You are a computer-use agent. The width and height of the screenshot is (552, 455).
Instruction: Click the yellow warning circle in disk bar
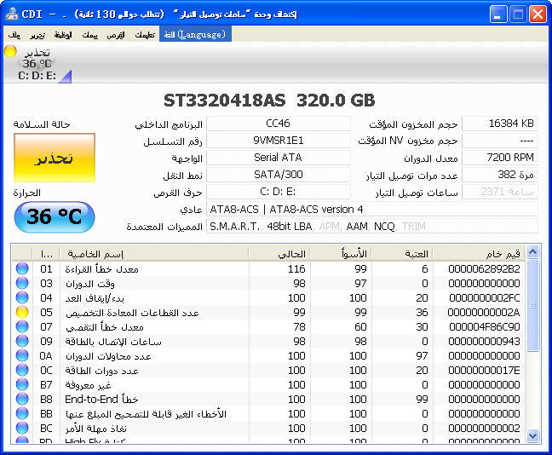coord(10,51)
